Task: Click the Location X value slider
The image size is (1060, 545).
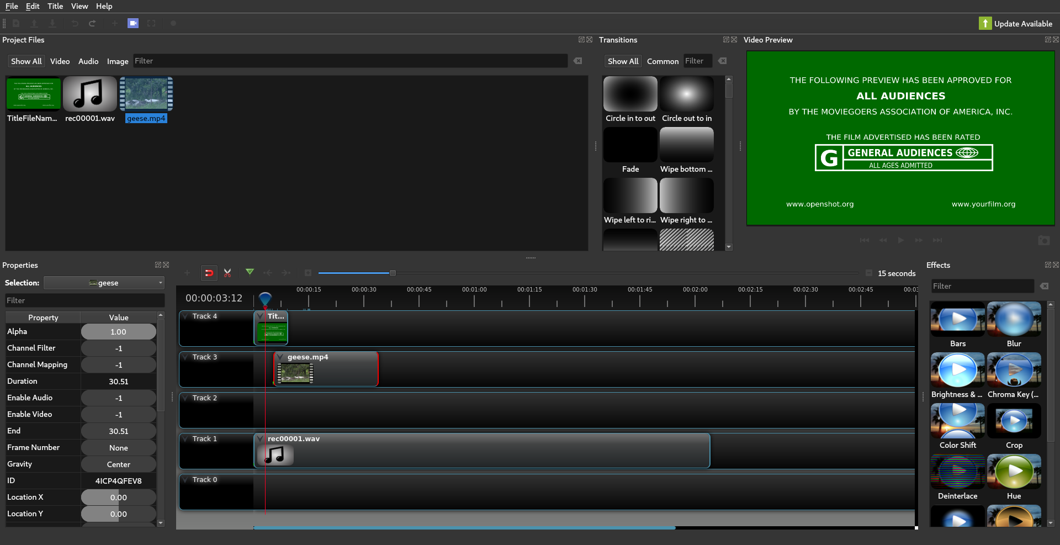Action: pos(118,498)
